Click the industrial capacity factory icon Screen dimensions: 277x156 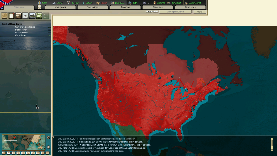coord(186,3)
